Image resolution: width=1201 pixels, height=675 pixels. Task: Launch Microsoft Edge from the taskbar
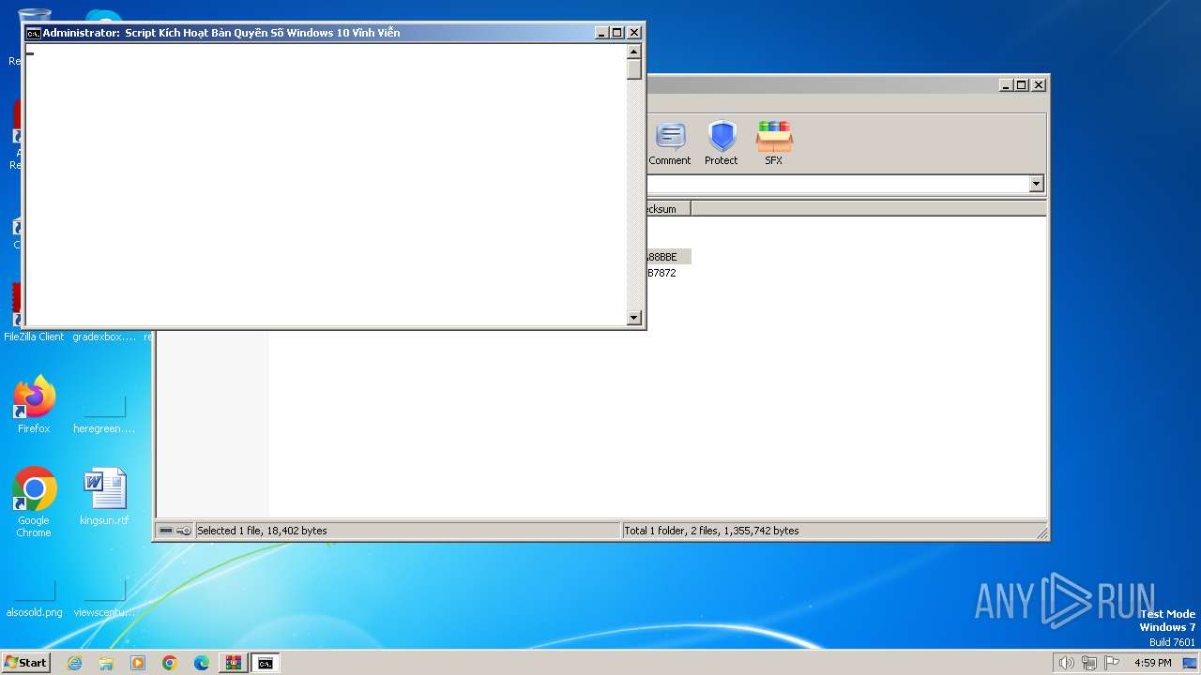coord(202,663)
